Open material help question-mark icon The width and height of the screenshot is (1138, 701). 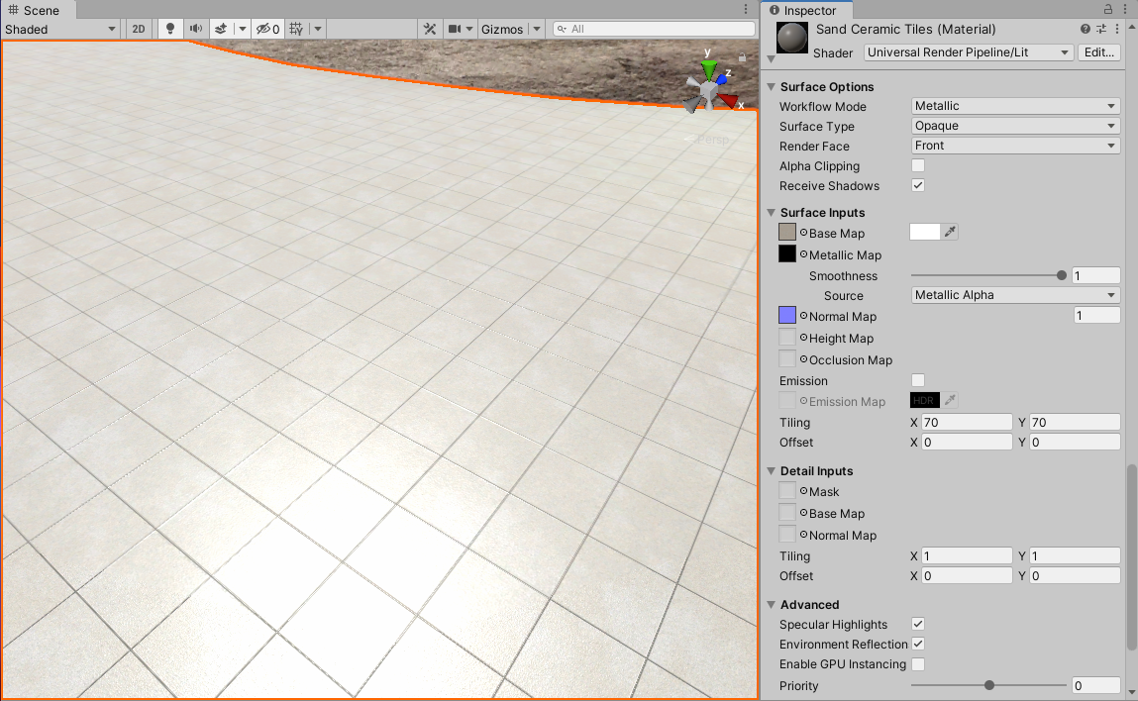1086,29
